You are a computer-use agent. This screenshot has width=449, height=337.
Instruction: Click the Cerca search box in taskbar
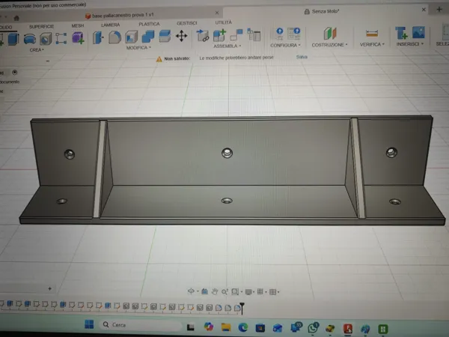142,325
